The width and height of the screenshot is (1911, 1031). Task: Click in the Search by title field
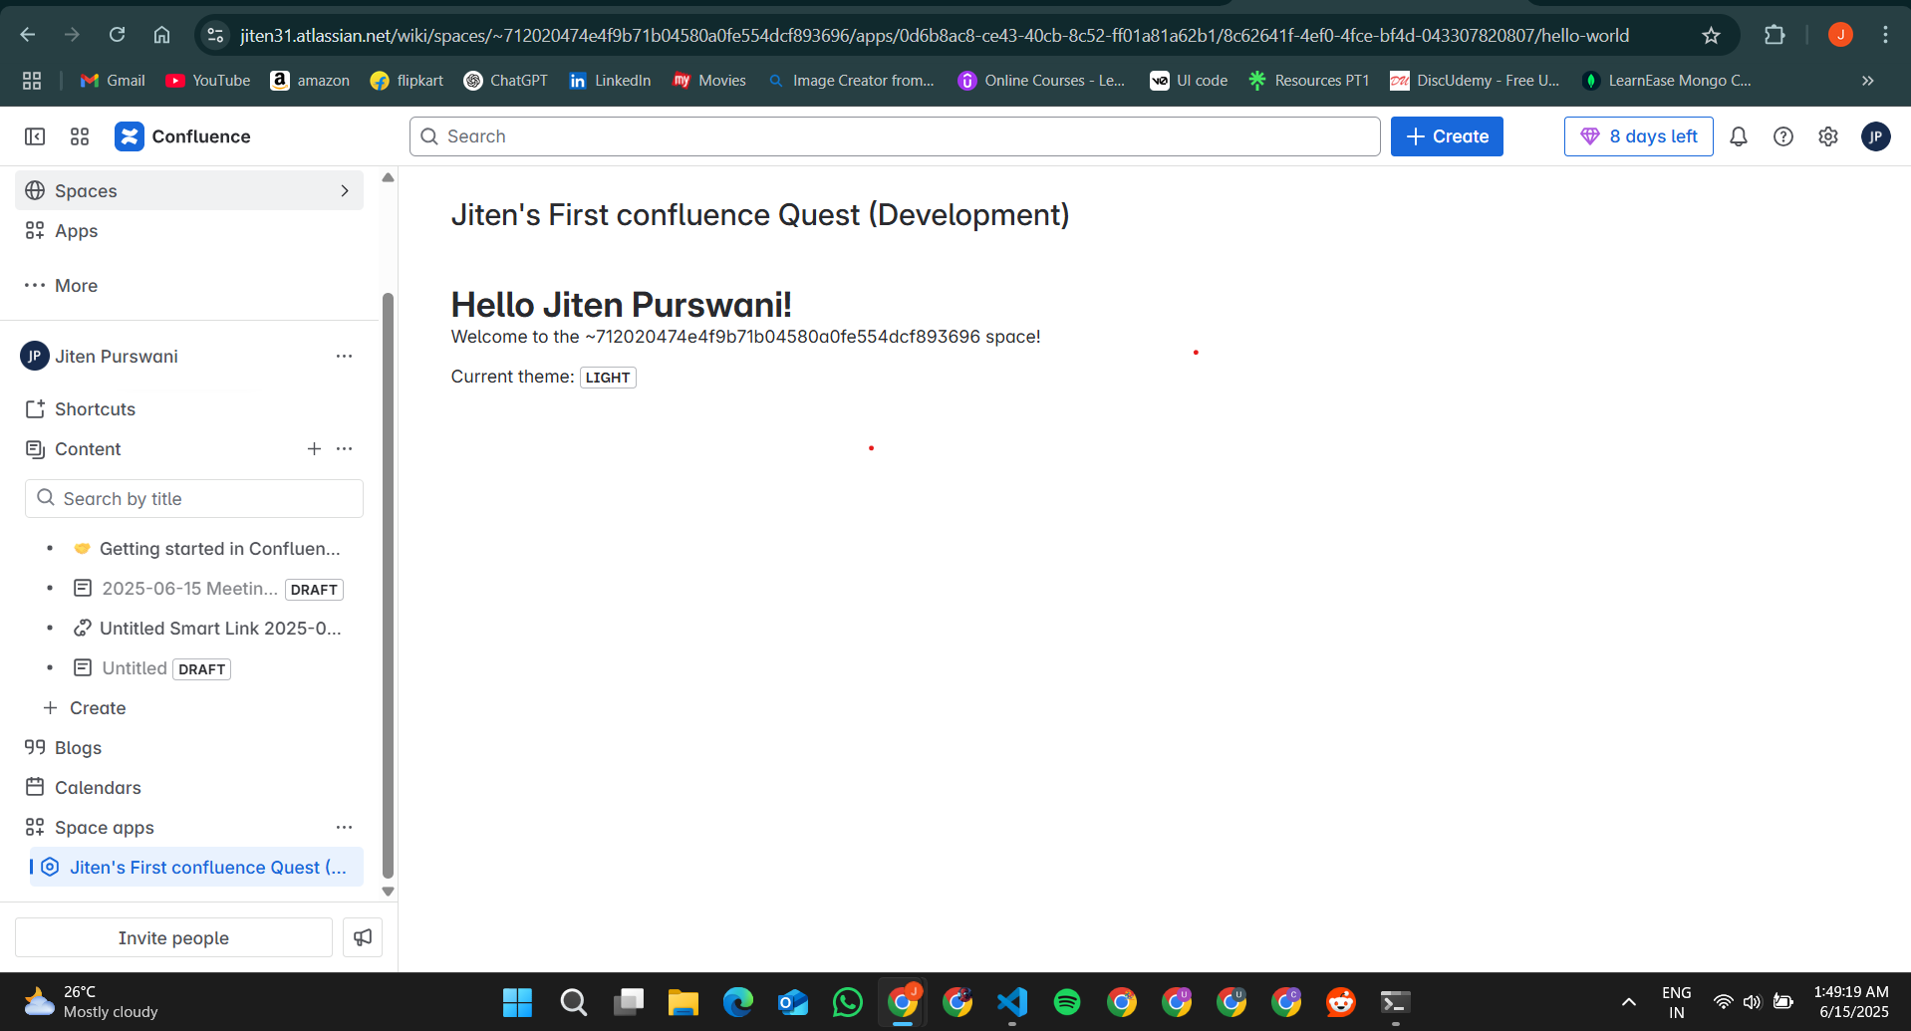point(193,498)
